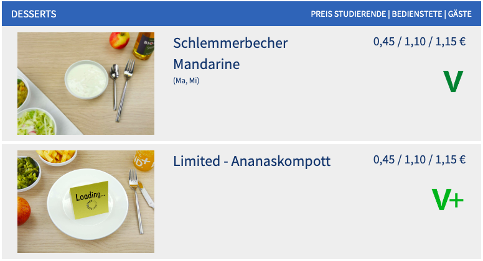Click the BEDIENSTETE price column label
This screenshot has width=483, height=261.
(417, 14)
